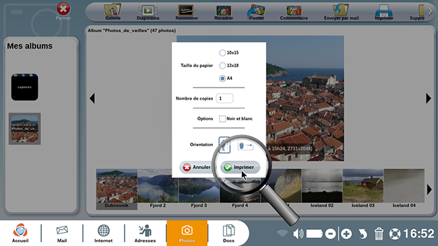Click the Pivoter rotate icon

coord(257,11)
